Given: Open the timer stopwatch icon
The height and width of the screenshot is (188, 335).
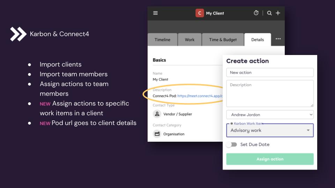Looking at the screenshot, I should coord(256,13).
